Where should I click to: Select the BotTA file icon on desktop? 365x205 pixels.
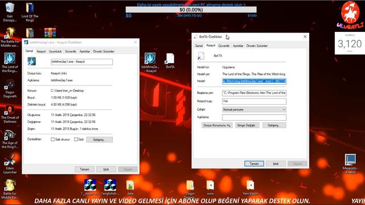170,60
